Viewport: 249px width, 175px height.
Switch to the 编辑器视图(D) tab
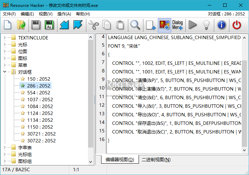pos(120,160)
